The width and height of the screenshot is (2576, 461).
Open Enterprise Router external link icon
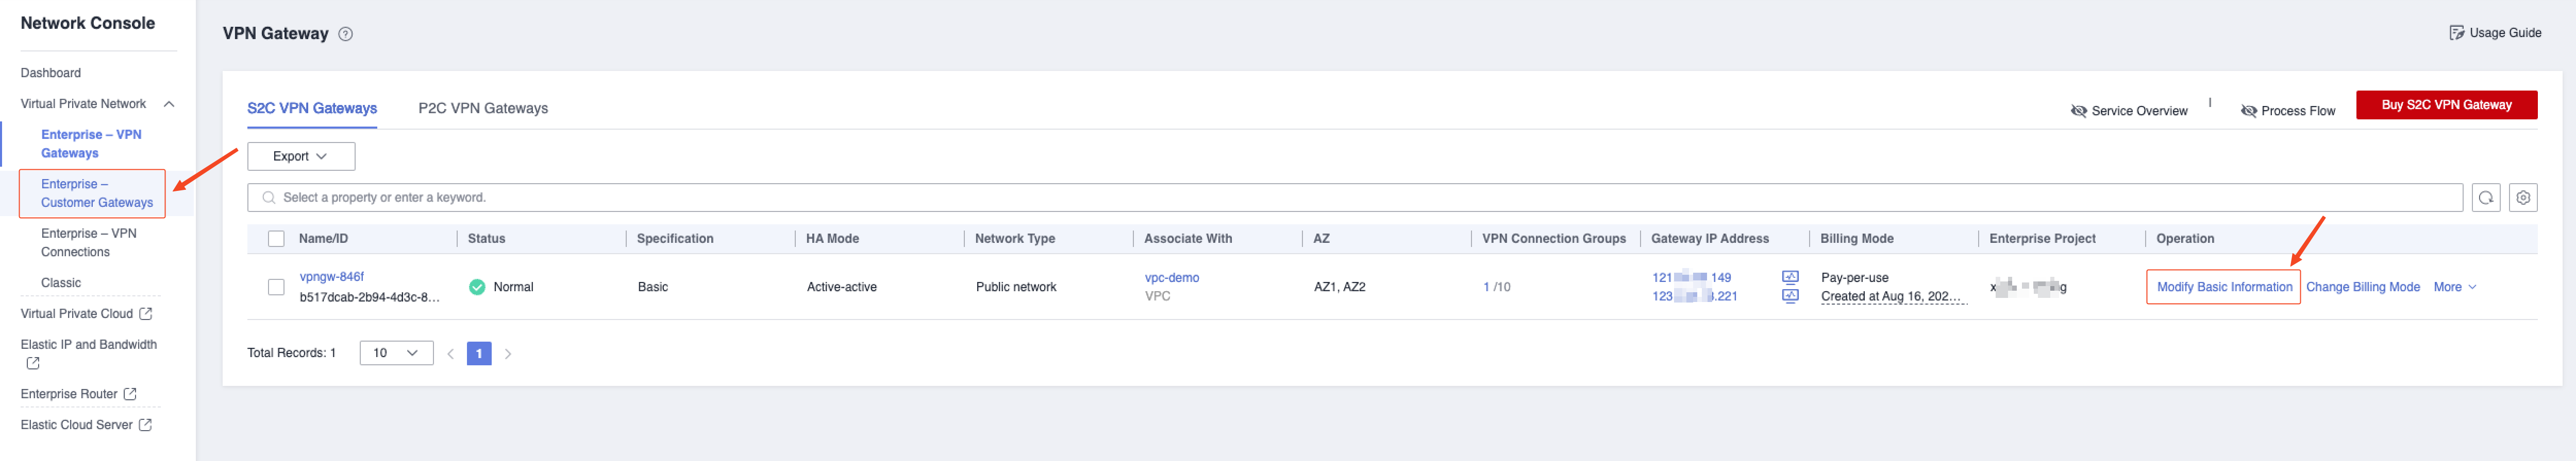[130, 394]
